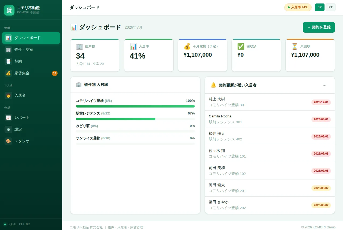
Task: Click the building icon beside 物件別 入居率
Action: pyautogui.click(x=79, y=85)
